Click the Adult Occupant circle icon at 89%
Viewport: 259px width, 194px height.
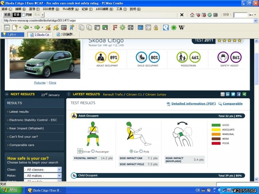click(101, 57)
